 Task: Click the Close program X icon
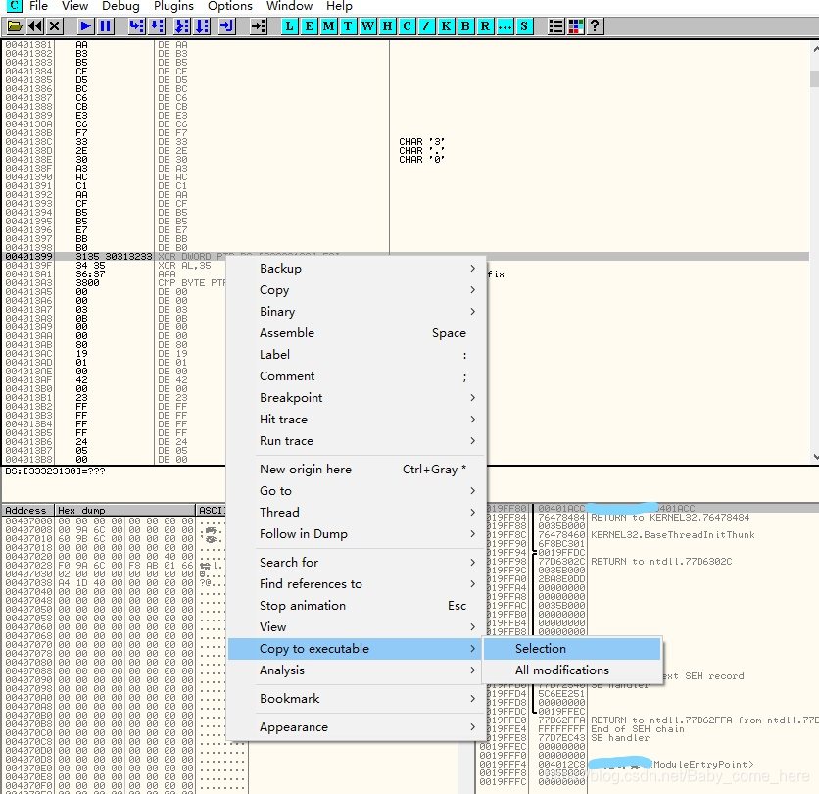tap(54, 26)
